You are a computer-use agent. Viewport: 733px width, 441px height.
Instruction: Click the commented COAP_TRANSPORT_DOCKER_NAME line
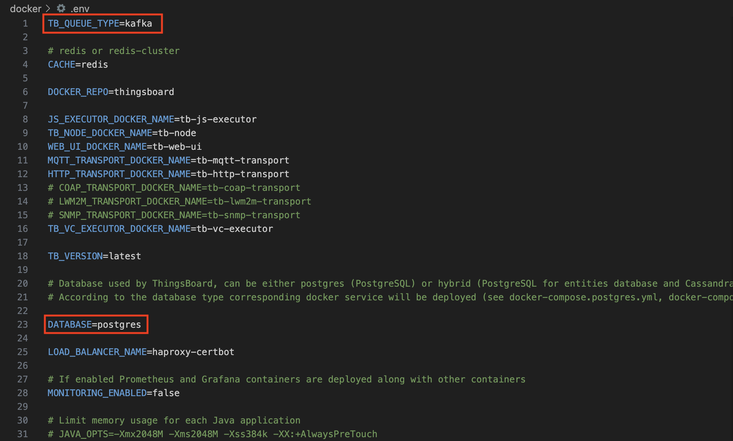(x=174, y=188)
